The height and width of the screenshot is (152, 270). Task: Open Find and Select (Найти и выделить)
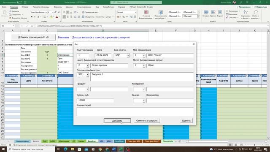[255, 14]
